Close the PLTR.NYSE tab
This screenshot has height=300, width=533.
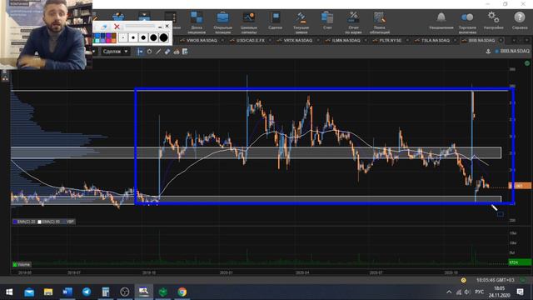click(x=407, y=41)
